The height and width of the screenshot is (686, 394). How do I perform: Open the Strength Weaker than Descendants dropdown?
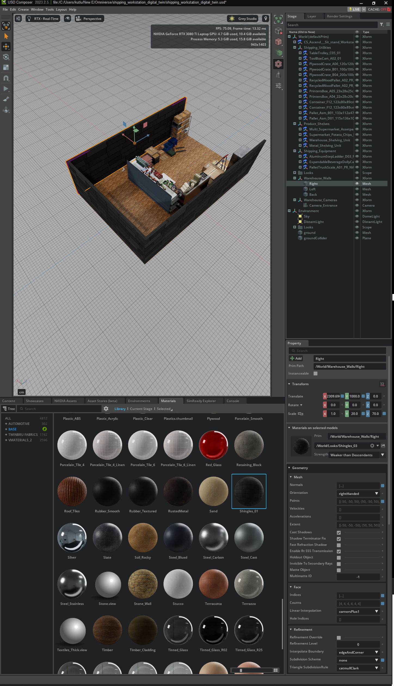pos(357,455)
